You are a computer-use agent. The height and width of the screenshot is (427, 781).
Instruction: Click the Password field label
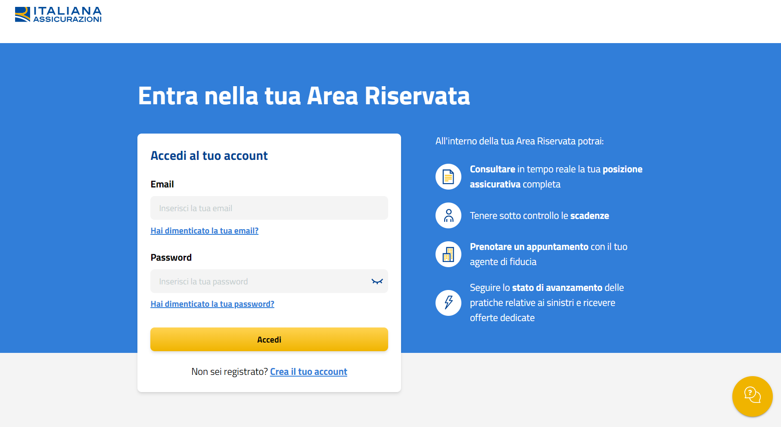tap(171, 258)
